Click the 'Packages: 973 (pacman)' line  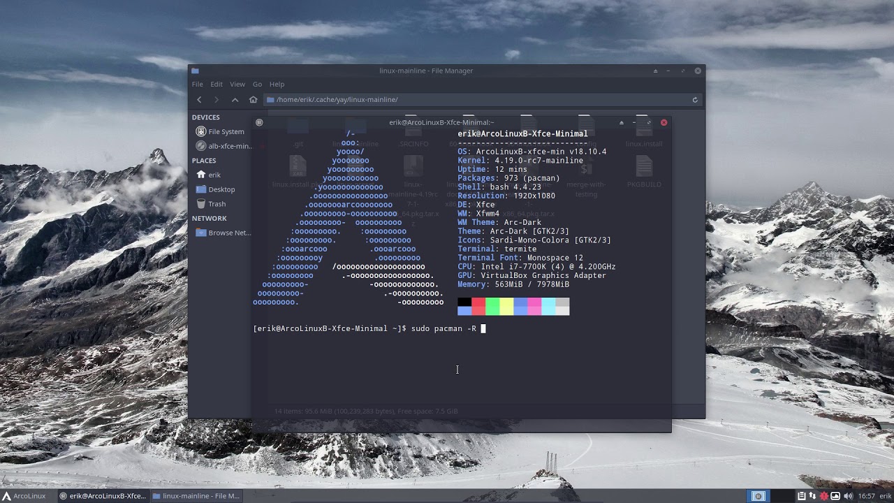508,178
